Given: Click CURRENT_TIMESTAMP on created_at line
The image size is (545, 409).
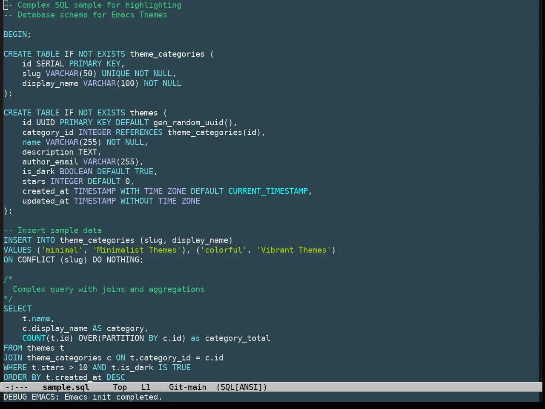Looking at the screenshot, I should pos(268,191).
